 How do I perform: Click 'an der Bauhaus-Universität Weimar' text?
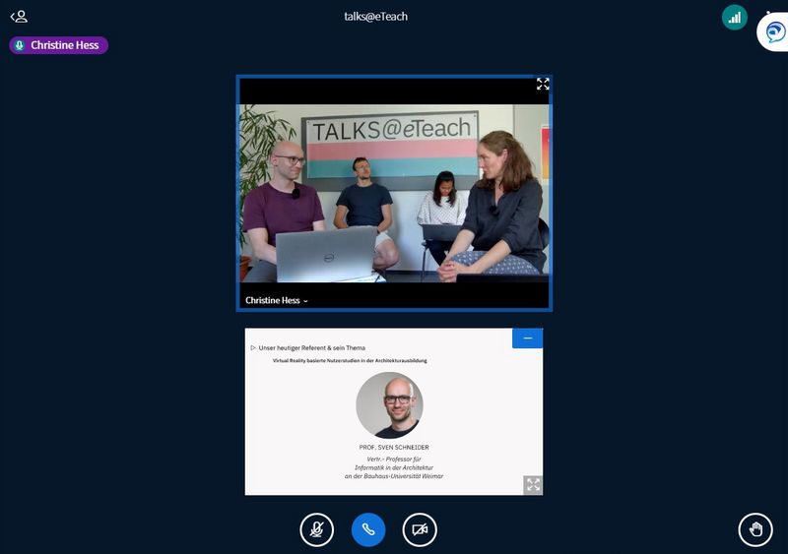coord(394,476)
